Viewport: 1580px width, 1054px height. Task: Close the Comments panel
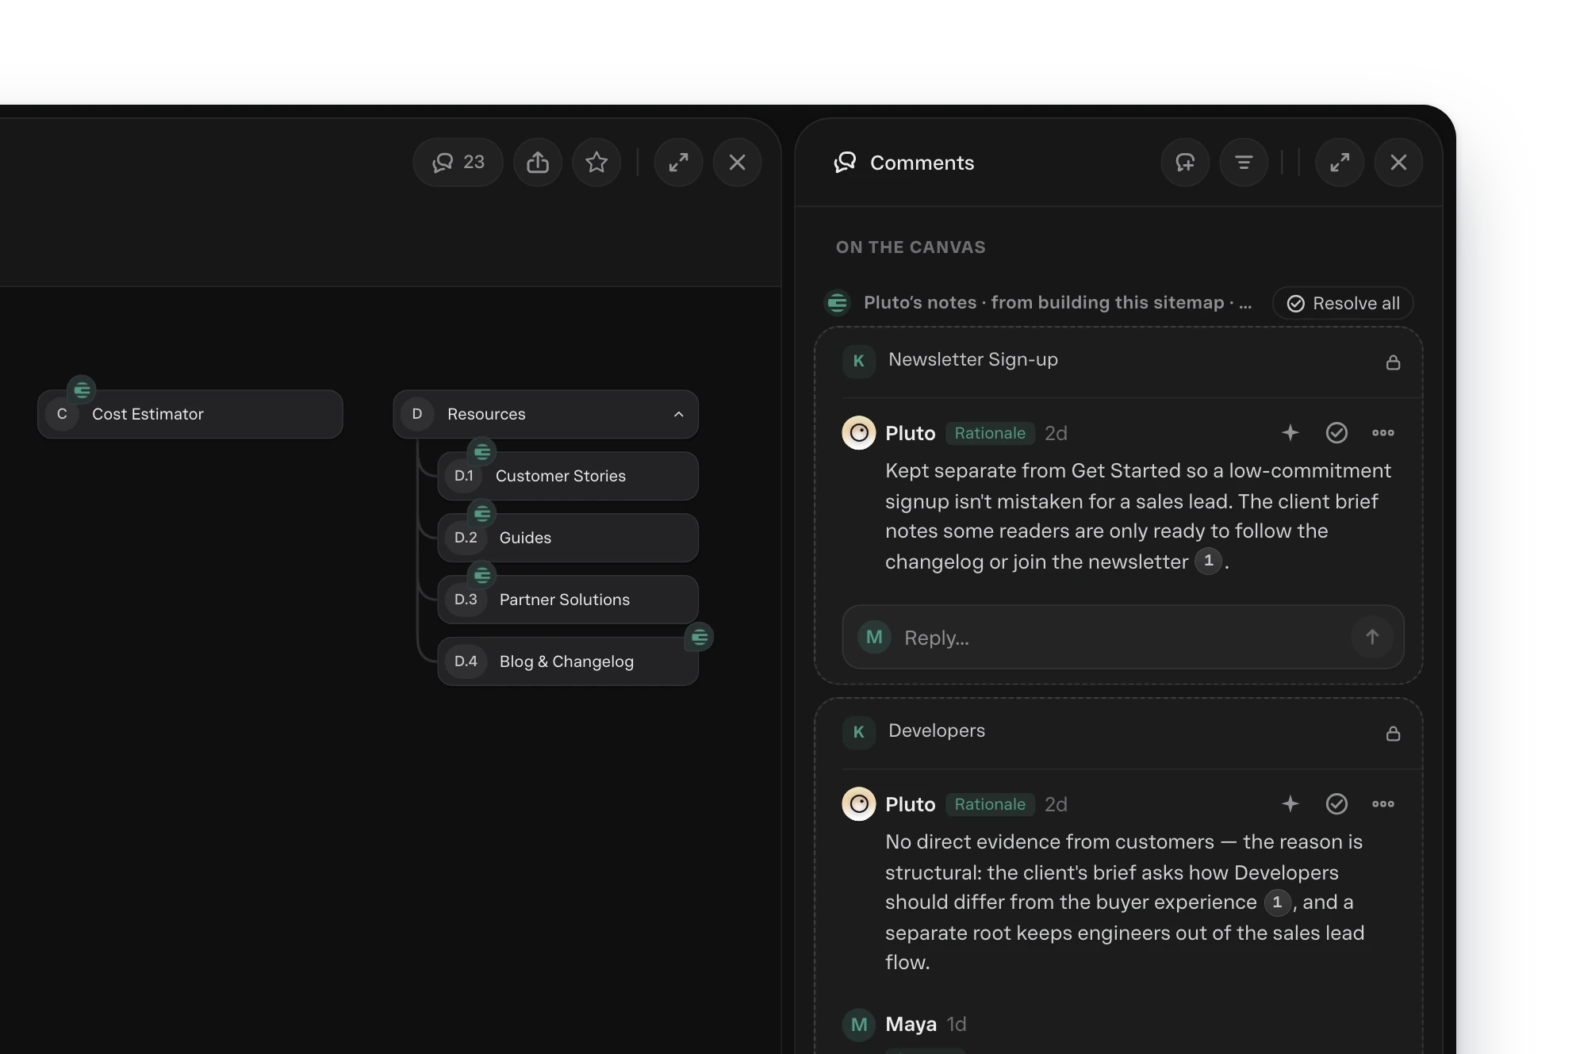[x=1398, y=163]
